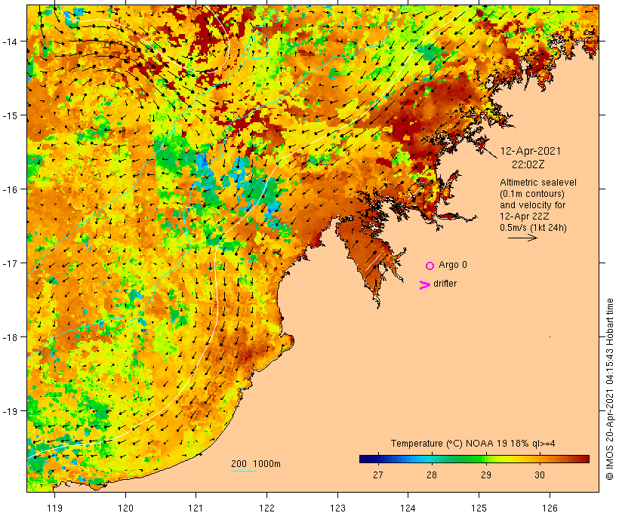Image resolution: width=619 pixels, height=513 pixels.
Task: Click the 27 color bar tick label
Action: click(x=377, y=475)
